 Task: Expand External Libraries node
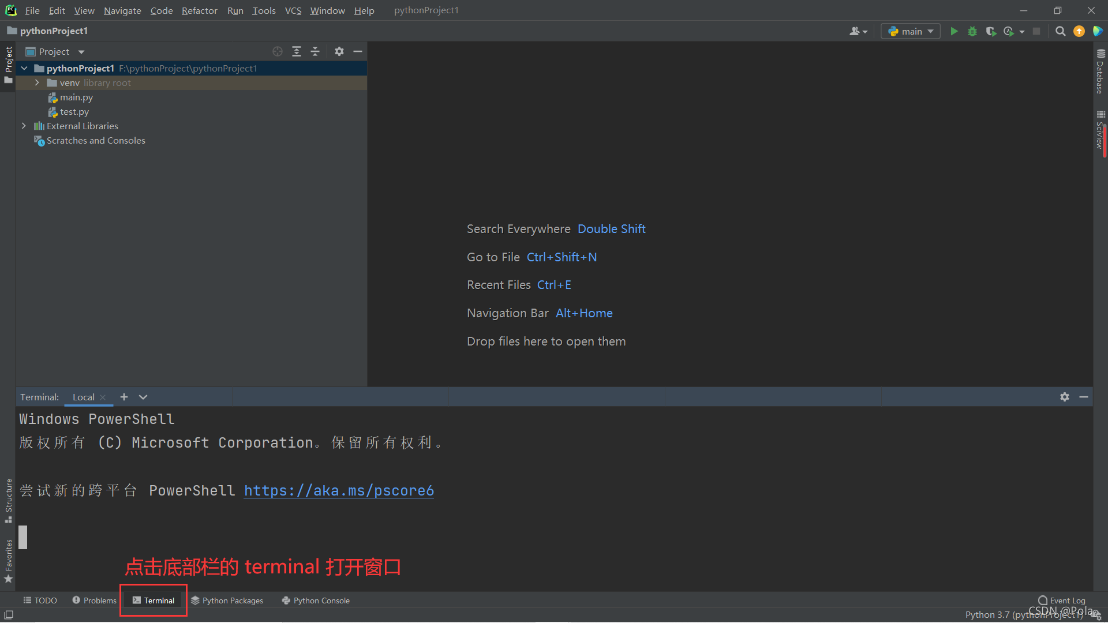tap(24, 126)
